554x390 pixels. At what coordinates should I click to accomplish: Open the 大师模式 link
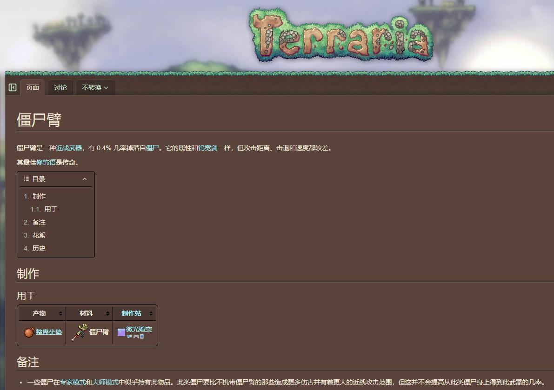pos(105,382)
